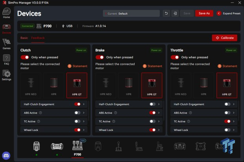This screenshot has height=162, width=244.
Task: Open the Statement link in Brake panel
Action: point(155,66)
